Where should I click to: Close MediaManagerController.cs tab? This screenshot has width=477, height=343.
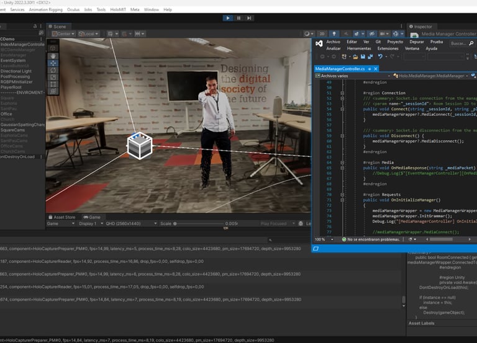(x=376, y=69)
